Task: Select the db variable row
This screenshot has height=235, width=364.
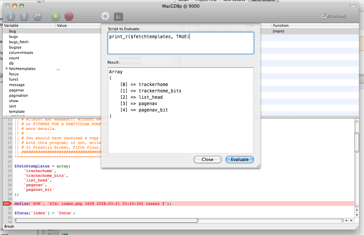Action: [x=52, y=63]
